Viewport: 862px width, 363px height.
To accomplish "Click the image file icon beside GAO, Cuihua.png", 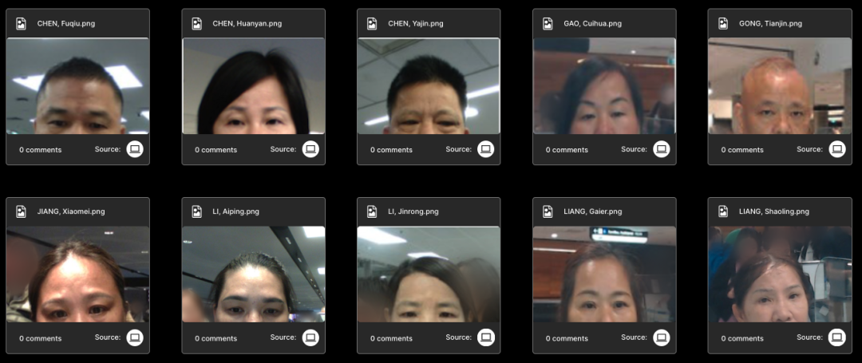I will (548, 24).
